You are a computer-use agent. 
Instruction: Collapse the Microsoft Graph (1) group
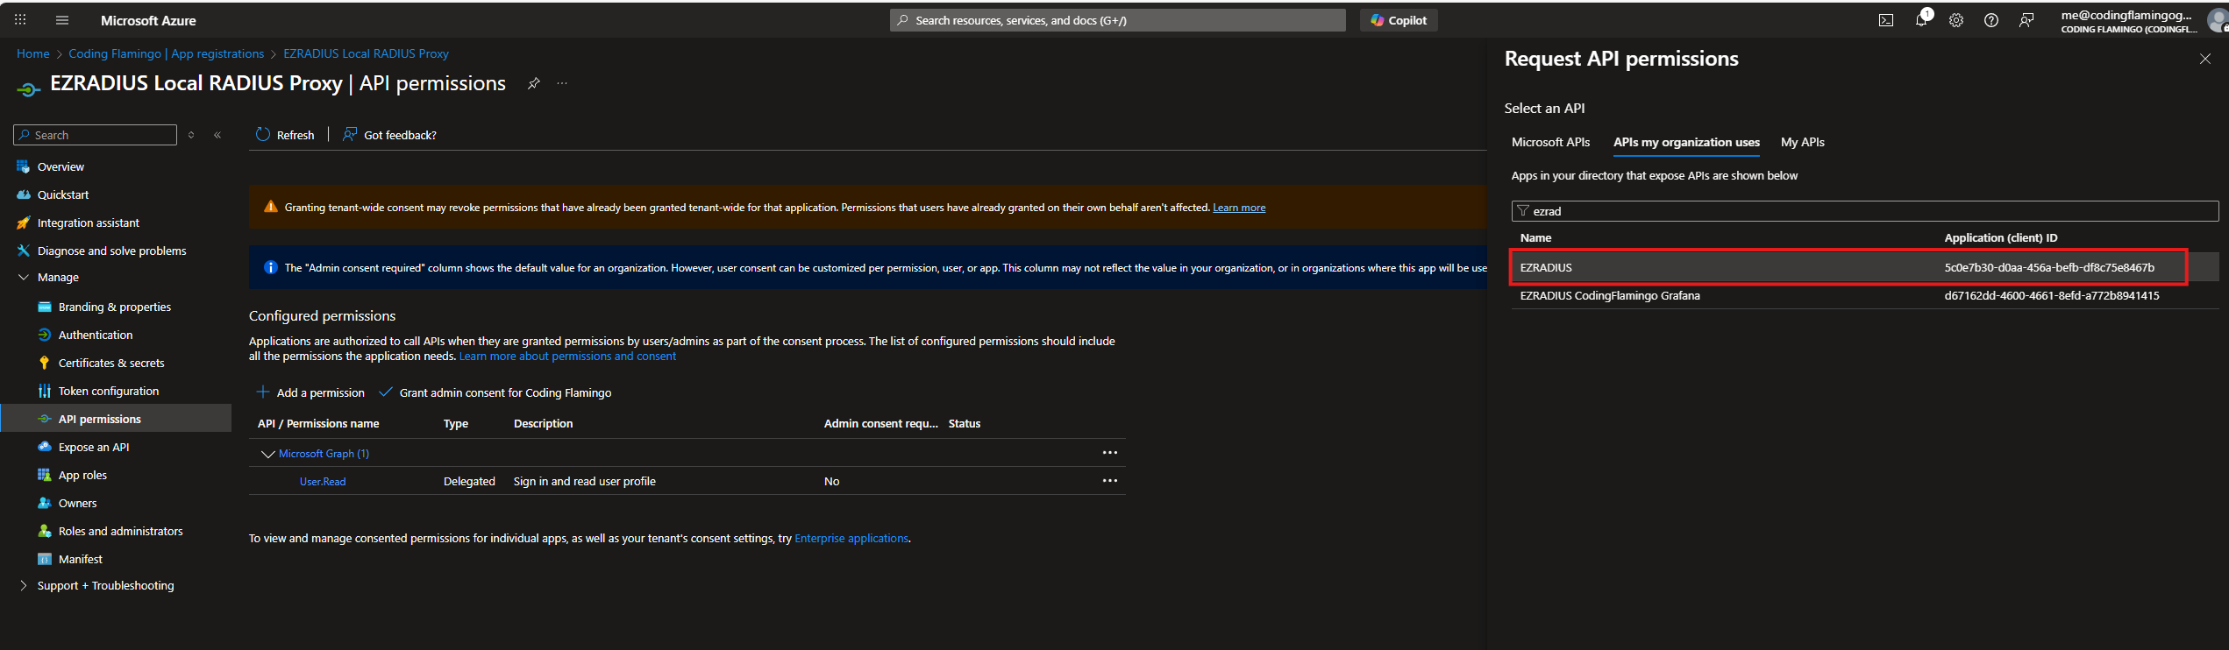(268, 454)
